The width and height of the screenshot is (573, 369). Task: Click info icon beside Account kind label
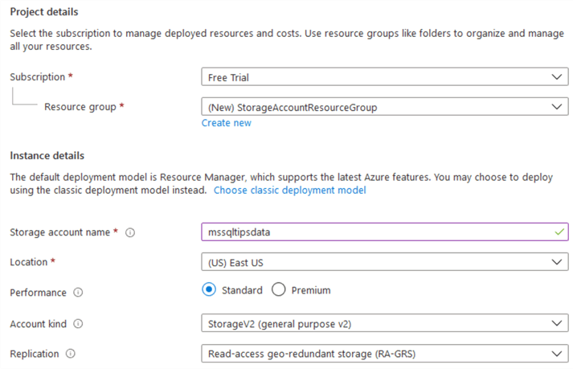pos(77,323)
